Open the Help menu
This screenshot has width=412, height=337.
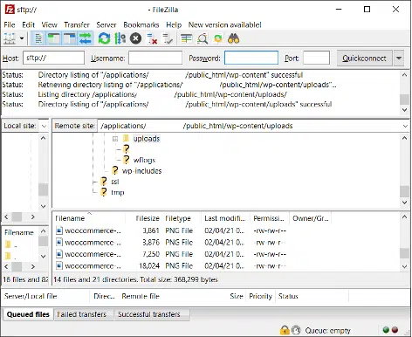pos(174,25)
